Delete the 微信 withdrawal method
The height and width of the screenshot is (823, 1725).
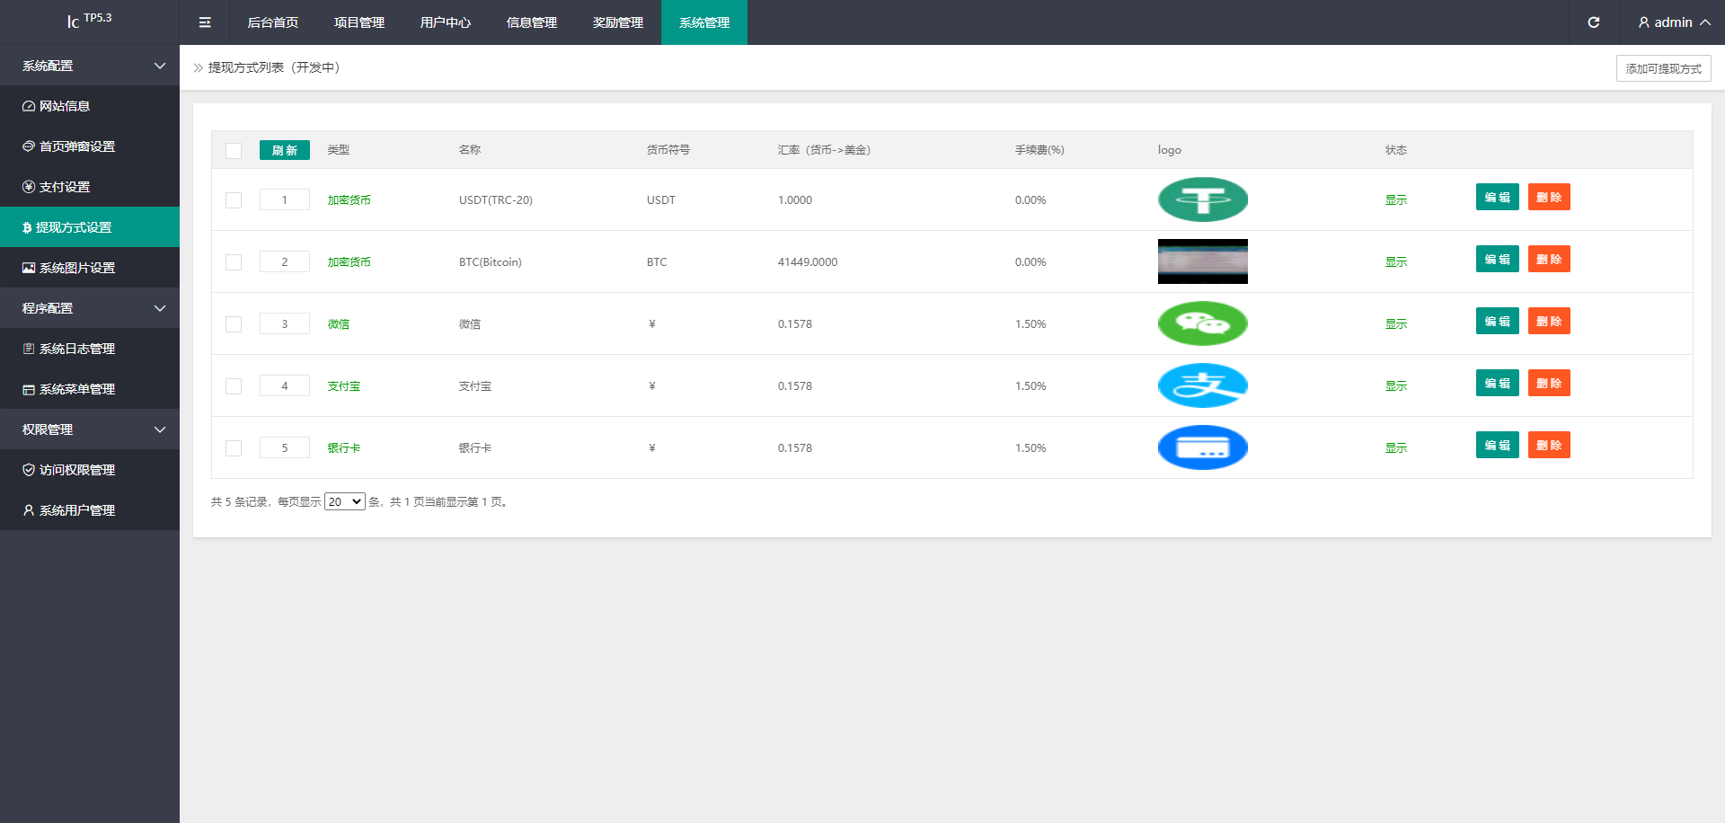click(1549, 321)
